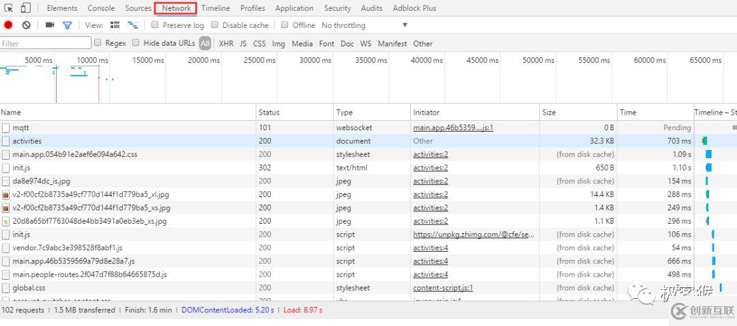Clear the network log

[x=27, y=25]
